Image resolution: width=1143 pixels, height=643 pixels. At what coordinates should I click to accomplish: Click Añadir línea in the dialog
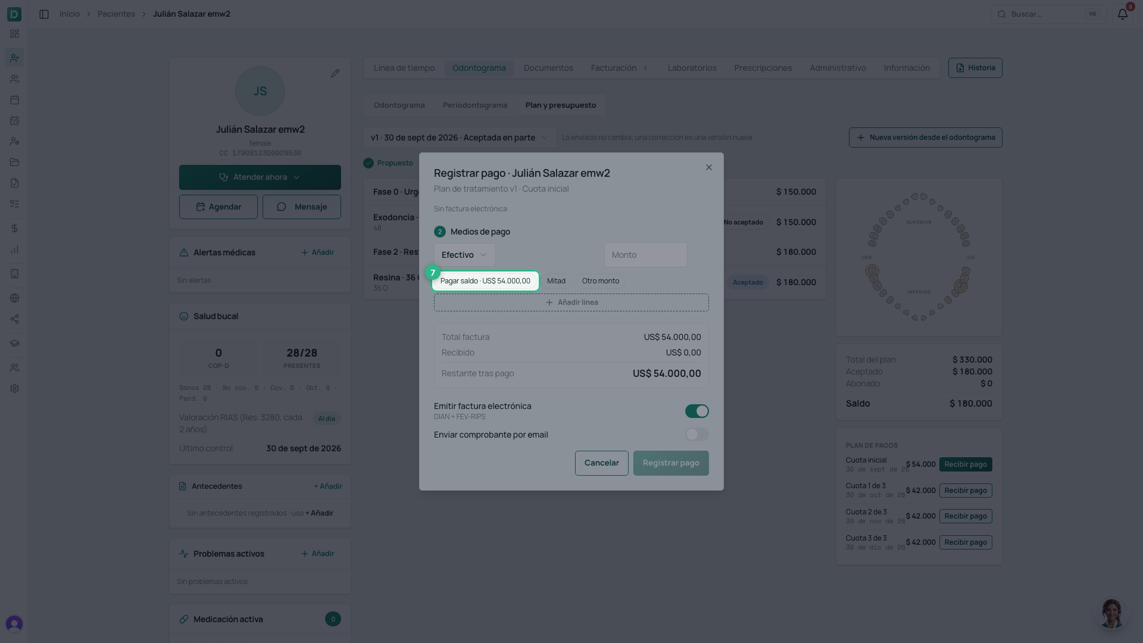[x=571, y=302]
